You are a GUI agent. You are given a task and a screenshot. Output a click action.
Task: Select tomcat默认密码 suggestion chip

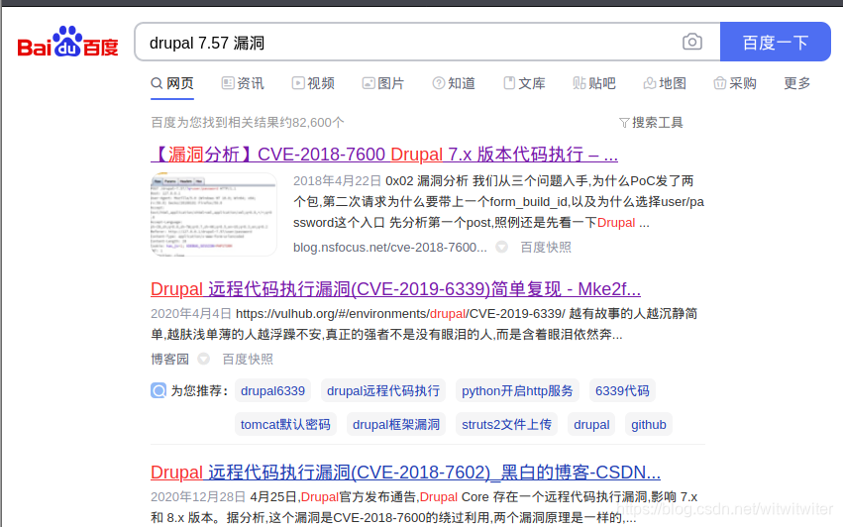click(x=285, y=425)
